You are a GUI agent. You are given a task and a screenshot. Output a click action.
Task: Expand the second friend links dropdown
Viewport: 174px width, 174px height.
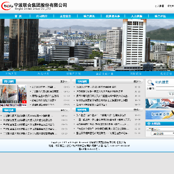(x=162, y=133)
